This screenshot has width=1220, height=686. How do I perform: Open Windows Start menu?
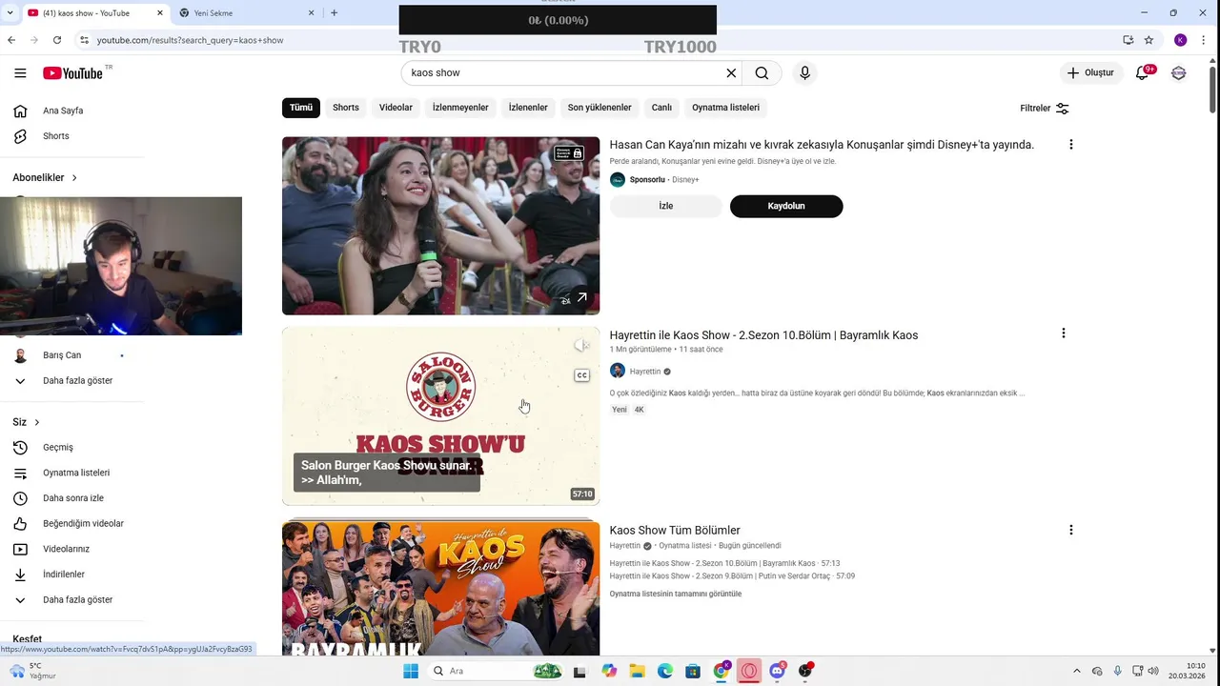[411, 671]
